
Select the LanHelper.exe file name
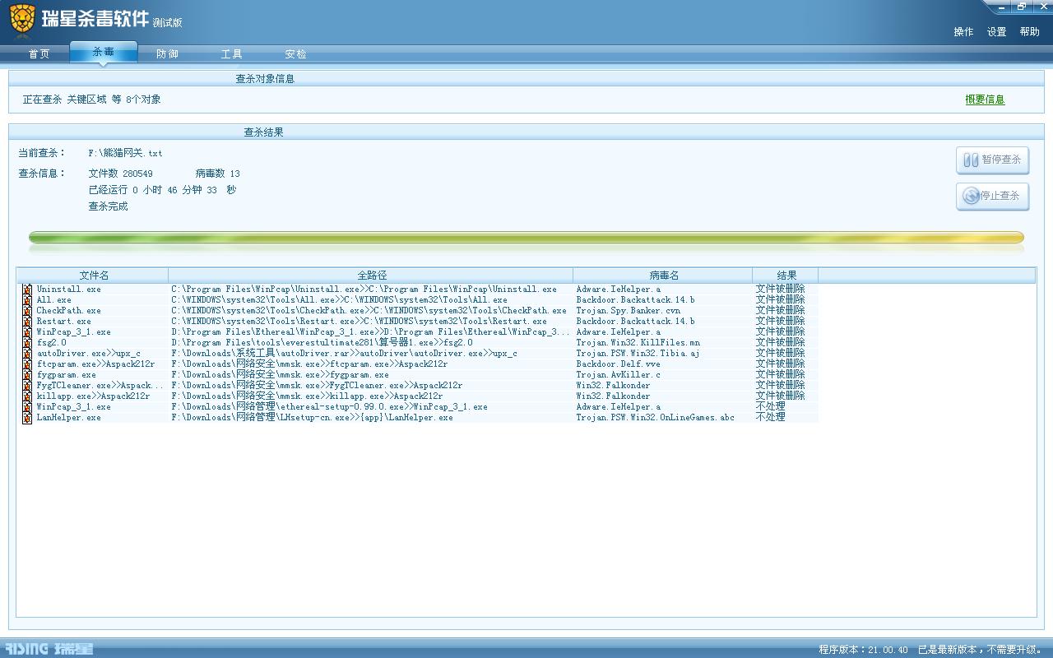click(x=68, y=418)
